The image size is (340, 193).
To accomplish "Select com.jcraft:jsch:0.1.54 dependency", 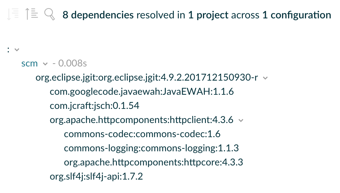I will (95, 106).
